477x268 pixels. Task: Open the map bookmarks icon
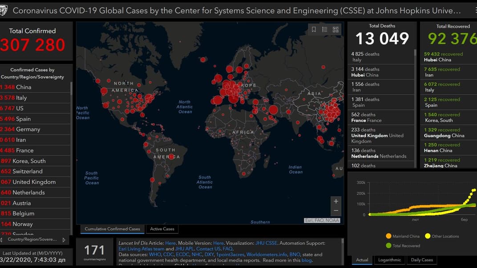click(x=314, y=29)
